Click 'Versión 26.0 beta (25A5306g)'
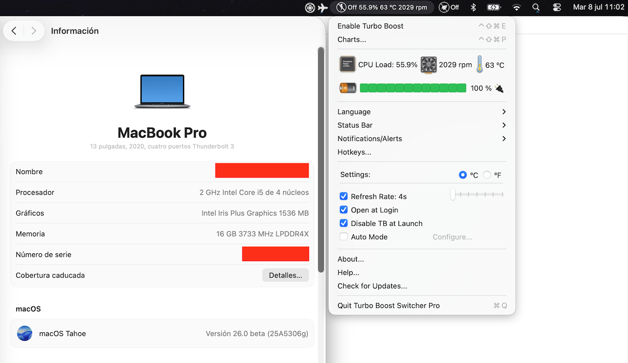 point(257,333)
